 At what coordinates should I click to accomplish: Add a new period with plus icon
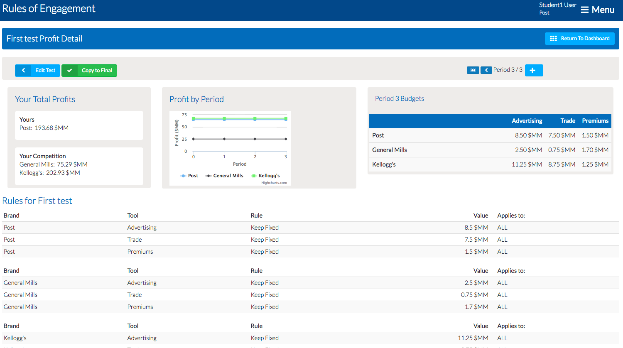point(533,71)
